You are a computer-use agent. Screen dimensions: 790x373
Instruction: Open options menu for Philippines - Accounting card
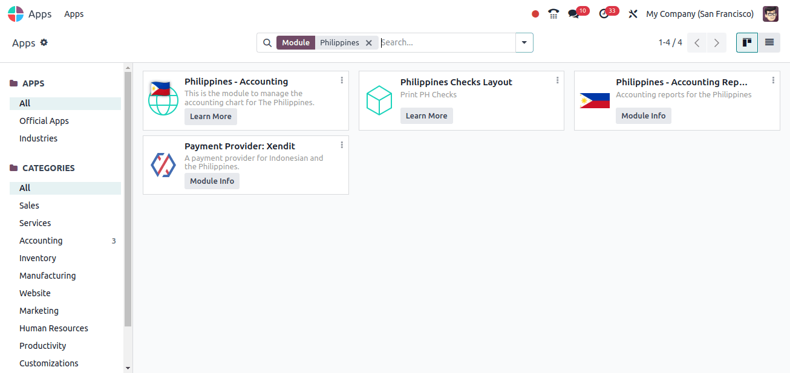click(342, 80)
